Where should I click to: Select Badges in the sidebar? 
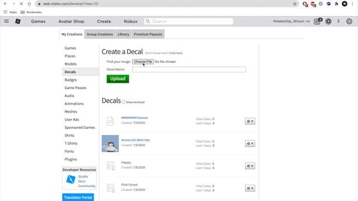pos(70,80)
